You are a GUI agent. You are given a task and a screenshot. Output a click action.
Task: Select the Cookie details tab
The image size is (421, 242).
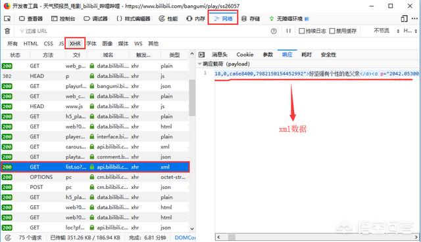coord(245,54)
